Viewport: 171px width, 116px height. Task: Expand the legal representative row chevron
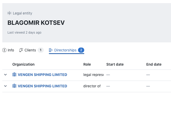(x=5, y=75)
